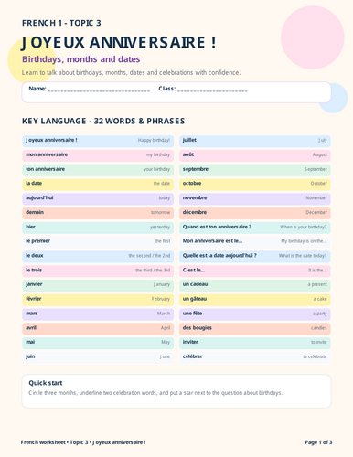The height and width of the screenshot is (457, 353).
Task: Click the translation 'tomorrow'
Action: [160, 212]
